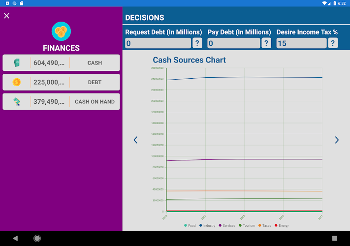Screen dimensions: 350x246
Task: Open help for Pay Debt field
Action: tap(266, 43)
